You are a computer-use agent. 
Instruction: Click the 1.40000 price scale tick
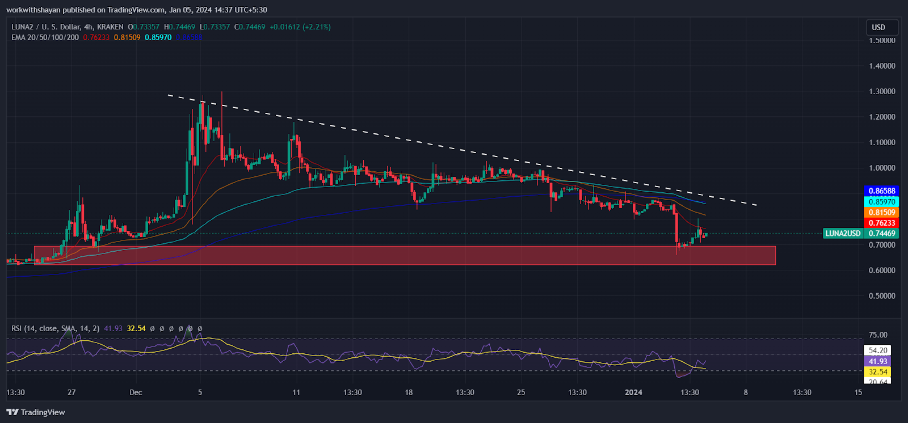tap(882, 66)
